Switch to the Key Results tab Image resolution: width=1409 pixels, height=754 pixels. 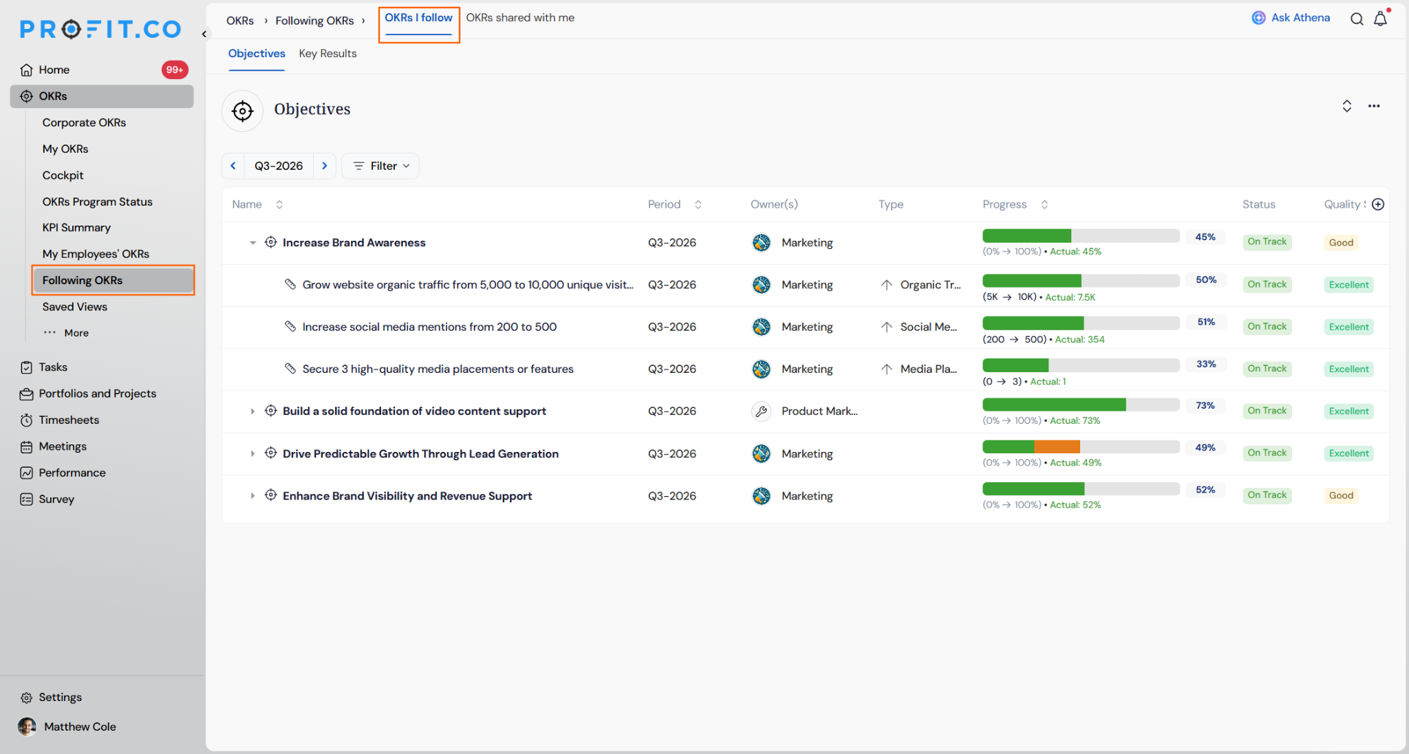click(327, 54)
